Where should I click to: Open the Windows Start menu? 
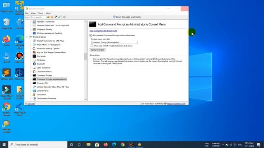click(4, 144)
